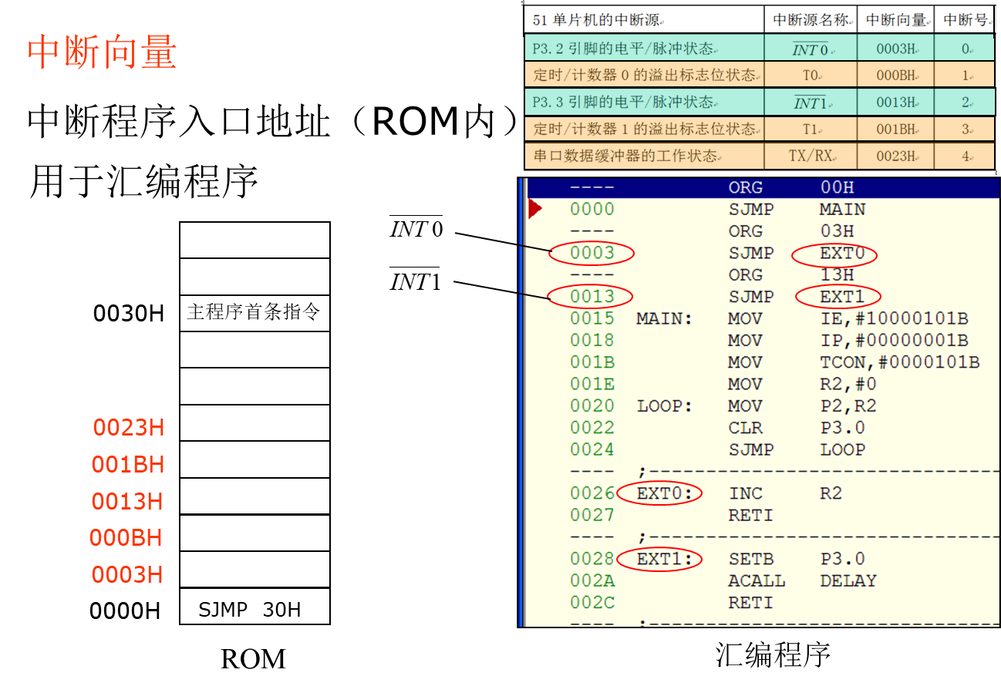Image resolution: width=1001 pixels, height=693 pixels.
Task: Select the table row 定时/计数器1的溢出标志位状态
Action: tap(760, 129)
